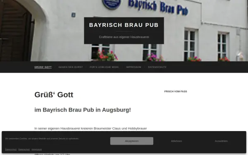Viewport: 248px width, 155px height.
Task: Open the Gegen den Durst menu item
Action: coord(71,67)
